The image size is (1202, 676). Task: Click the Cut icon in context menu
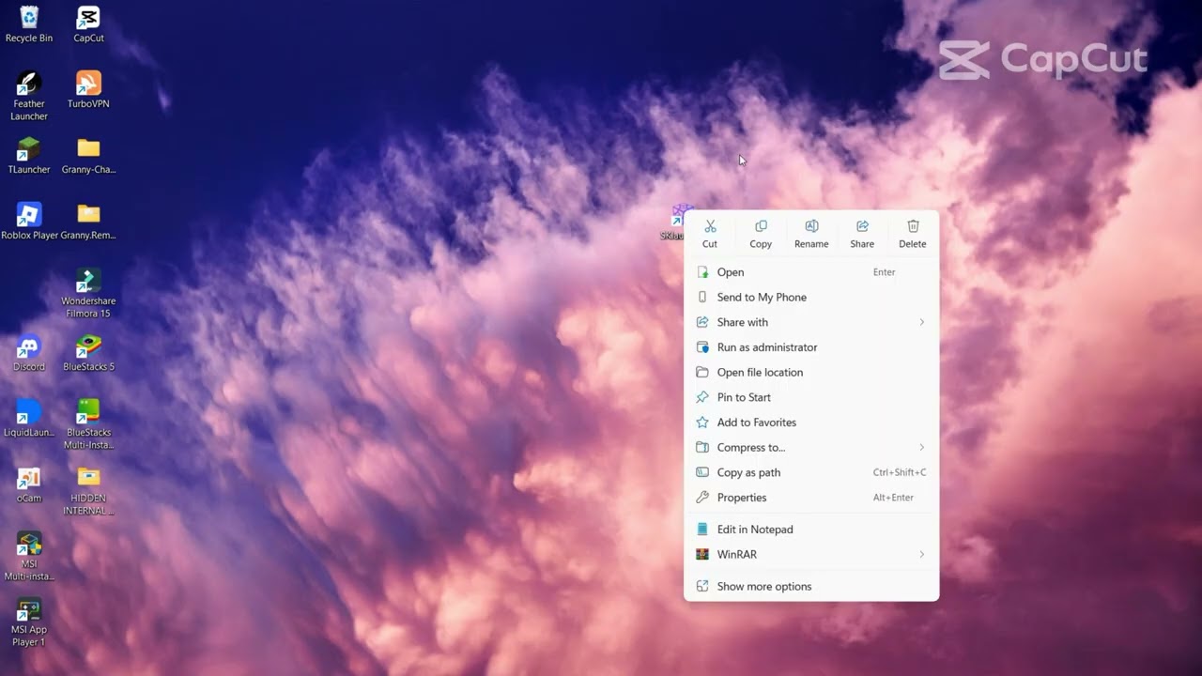(x=710, y=234)
